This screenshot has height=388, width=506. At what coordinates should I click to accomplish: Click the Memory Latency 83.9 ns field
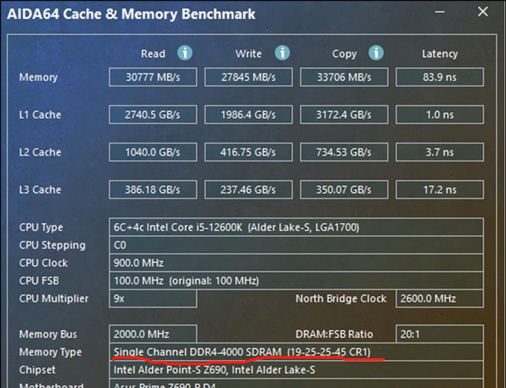pos(439,77)
